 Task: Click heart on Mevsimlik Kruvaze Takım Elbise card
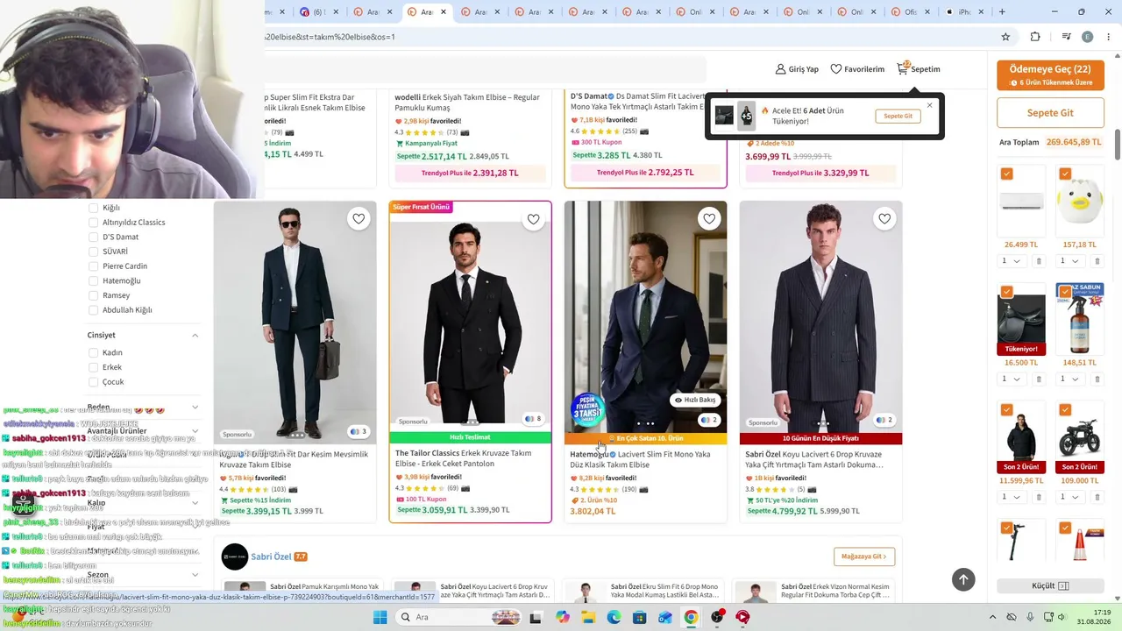coord(359,219)
